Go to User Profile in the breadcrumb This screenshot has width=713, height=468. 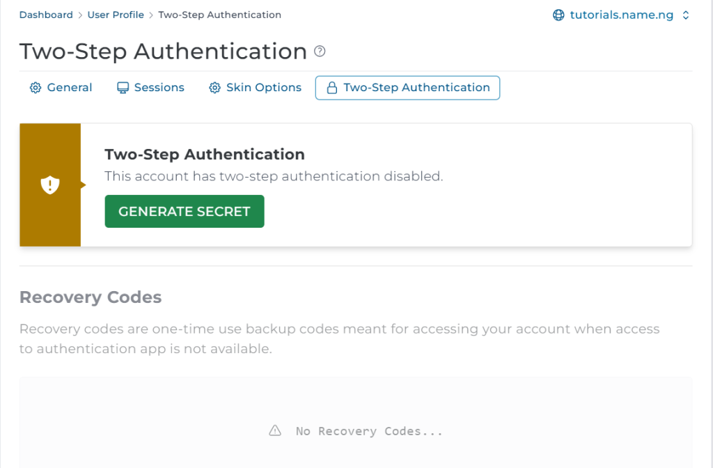click(x=116, y=15)
